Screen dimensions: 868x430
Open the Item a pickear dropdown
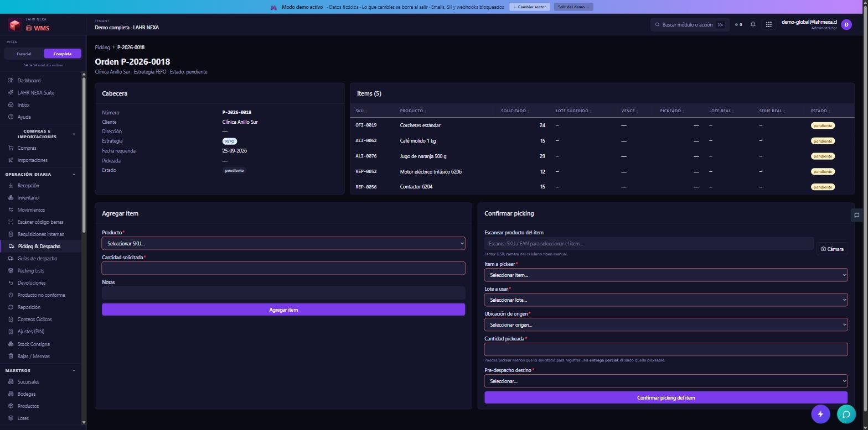click(x=666, y=275)
